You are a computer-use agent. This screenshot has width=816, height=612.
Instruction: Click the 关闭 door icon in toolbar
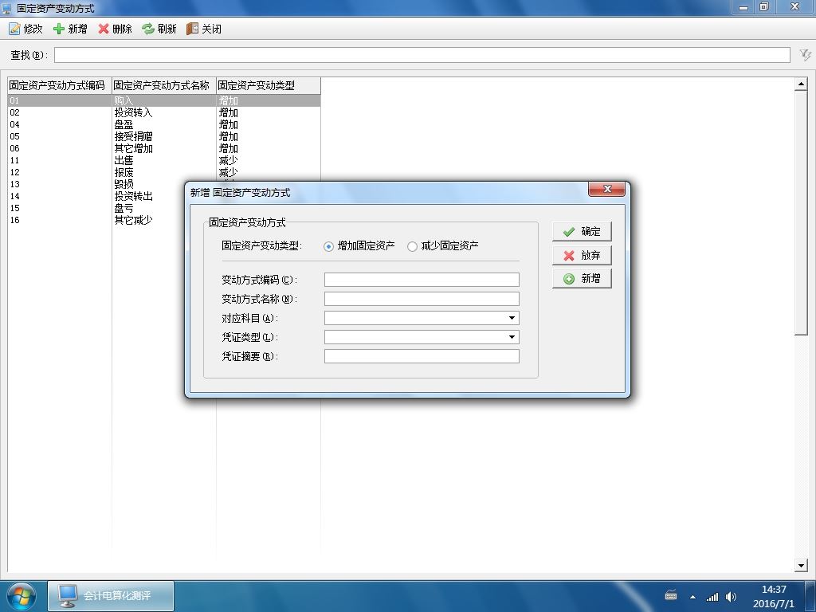point(193,29)
